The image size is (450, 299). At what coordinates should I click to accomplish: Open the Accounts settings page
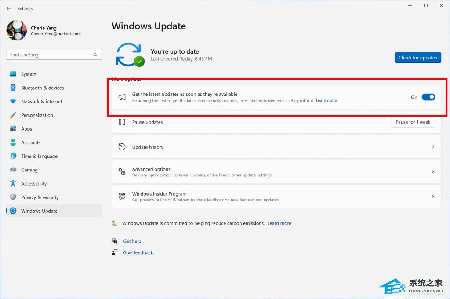tap(31, 142)
